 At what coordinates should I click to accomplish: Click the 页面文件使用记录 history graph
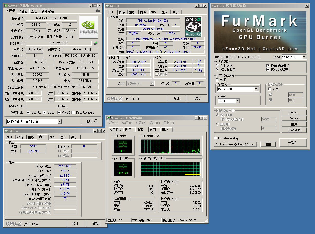tap(170, 169)
